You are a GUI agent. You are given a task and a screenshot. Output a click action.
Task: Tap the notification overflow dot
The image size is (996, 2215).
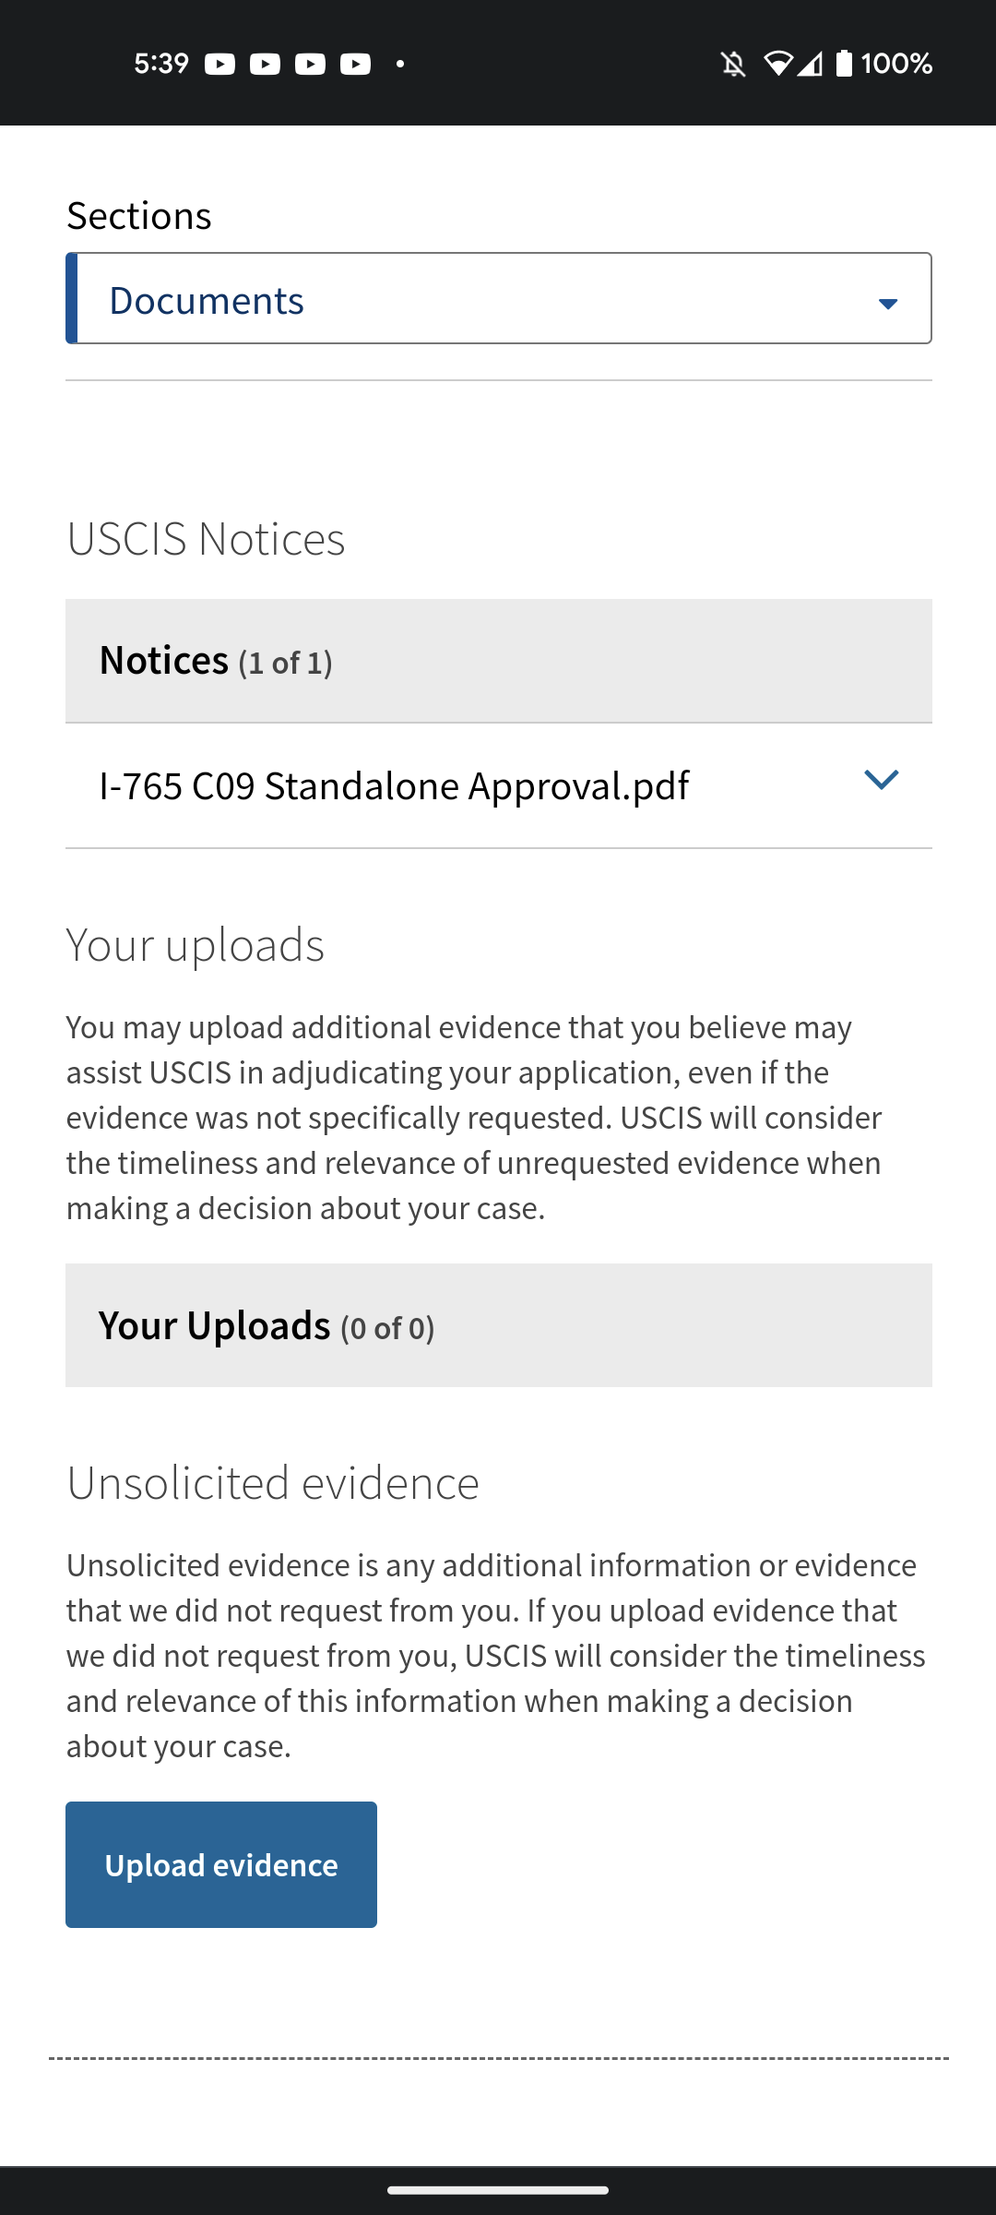point(400,64)
